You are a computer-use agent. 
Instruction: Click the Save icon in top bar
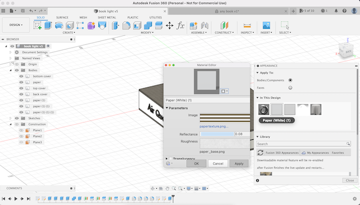pos(22,11)
